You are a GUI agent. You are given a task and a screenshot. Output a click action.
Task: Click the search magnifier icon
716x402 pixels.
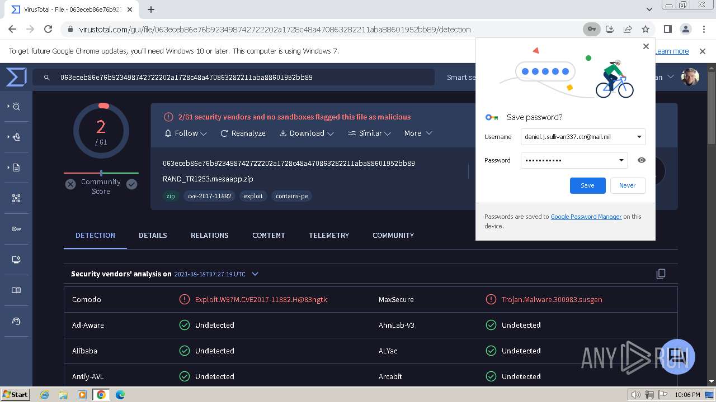[x=47, y=78]
